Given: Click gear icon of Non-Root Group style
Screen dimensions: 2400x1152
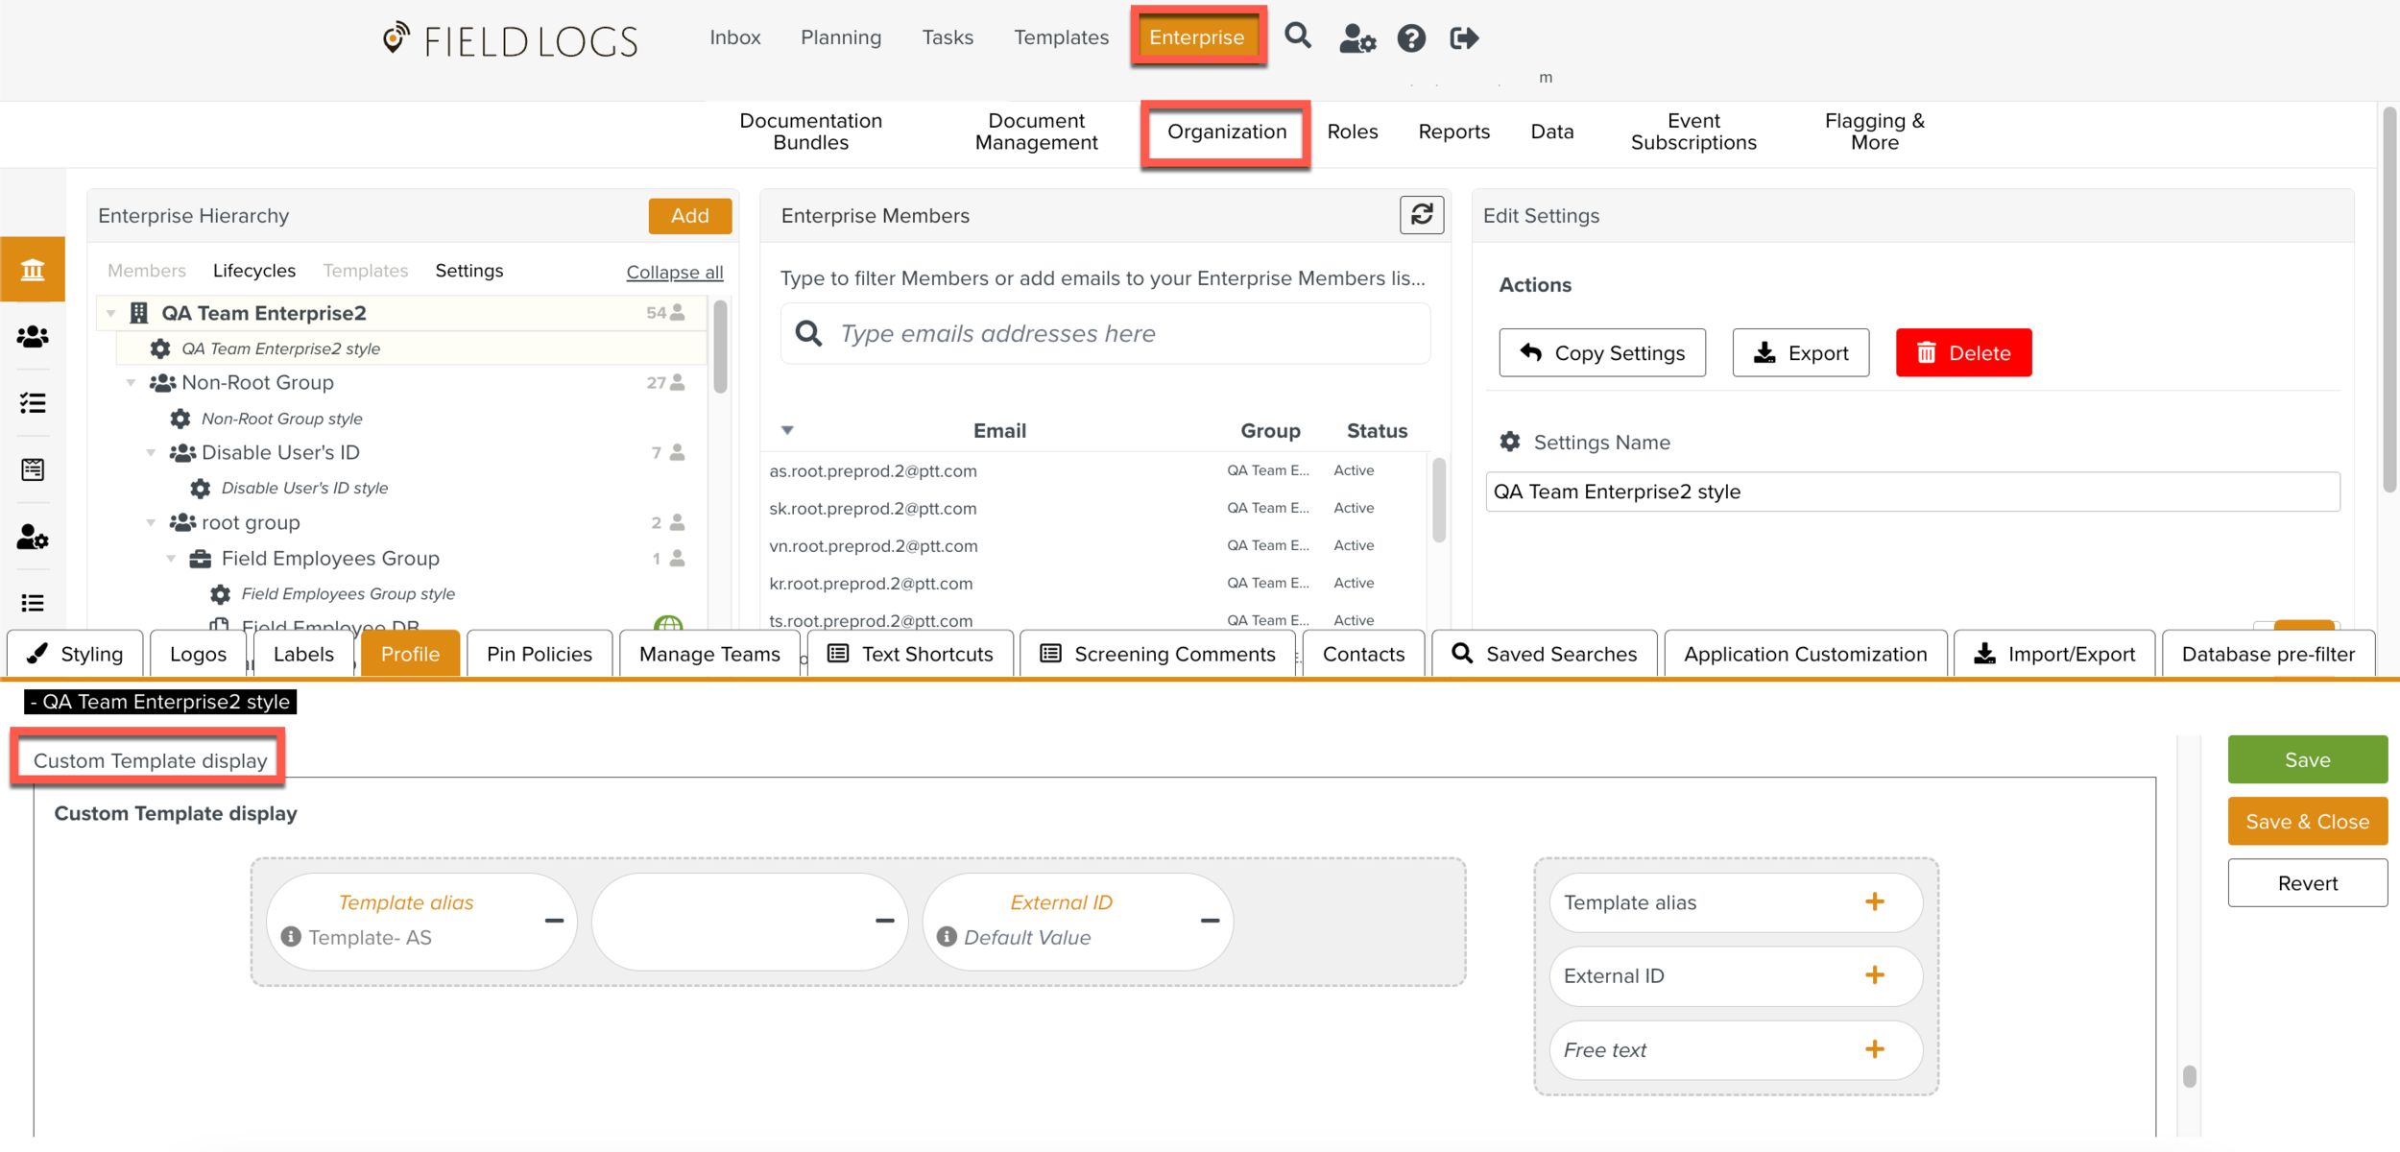Looking at the screenshot, I should pos(180,419).
